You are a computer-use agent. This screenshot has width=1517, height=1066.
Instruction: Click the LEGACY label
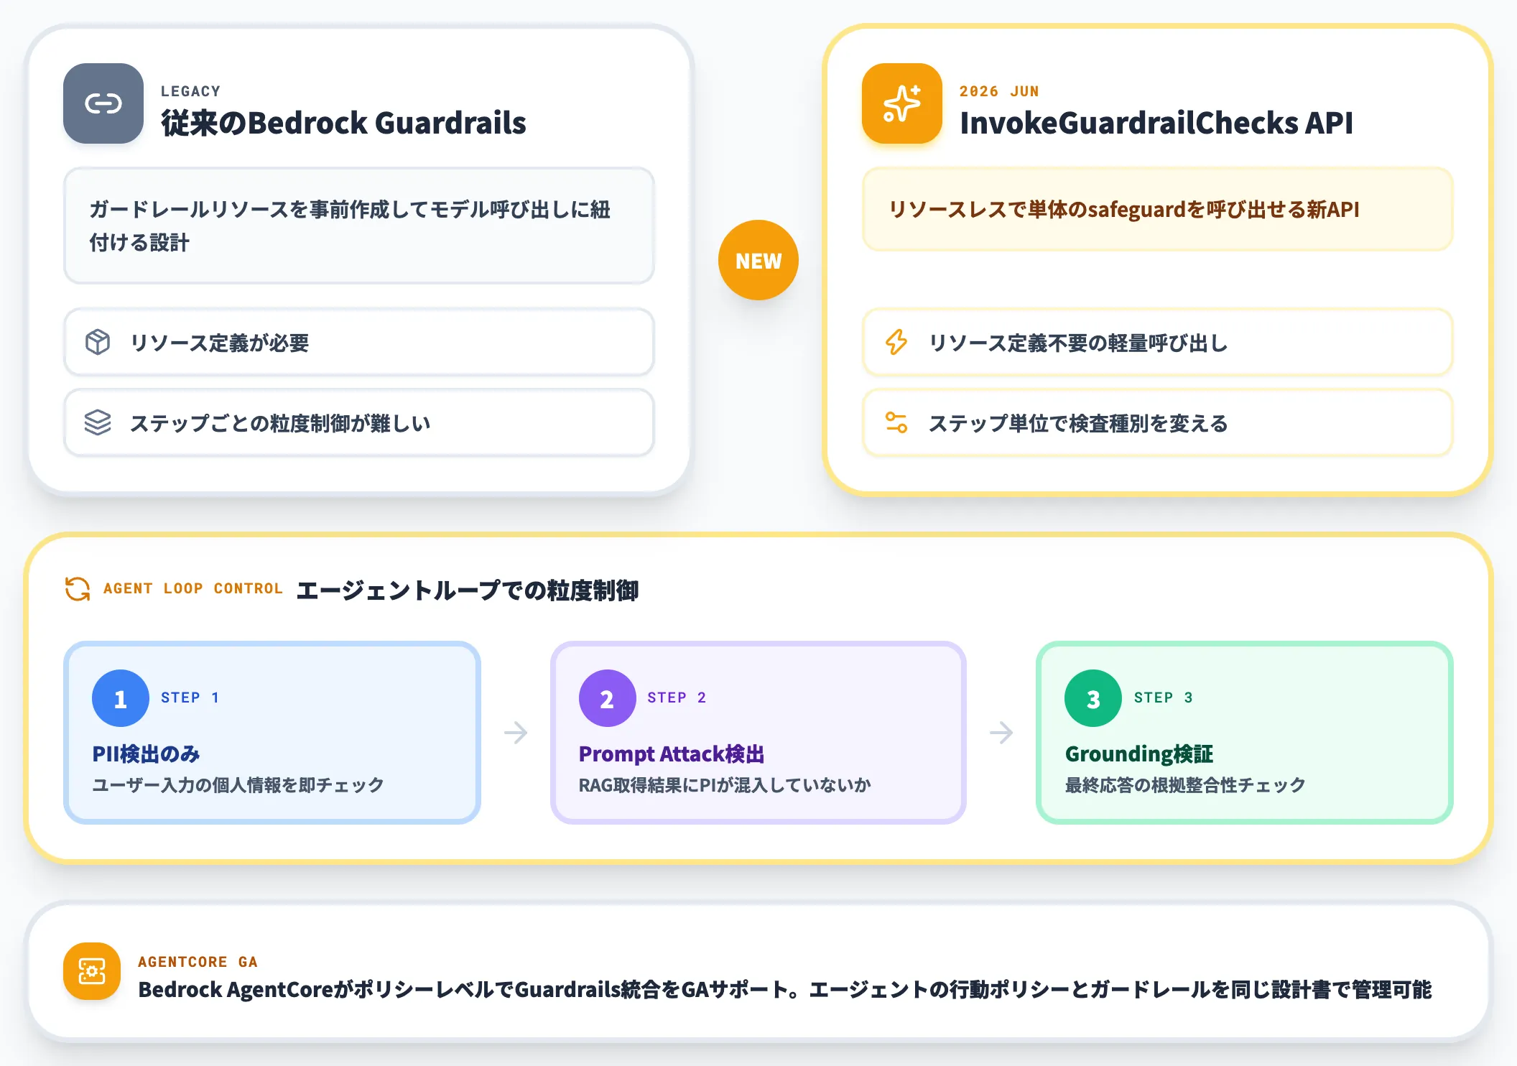(x=191, y=91)
